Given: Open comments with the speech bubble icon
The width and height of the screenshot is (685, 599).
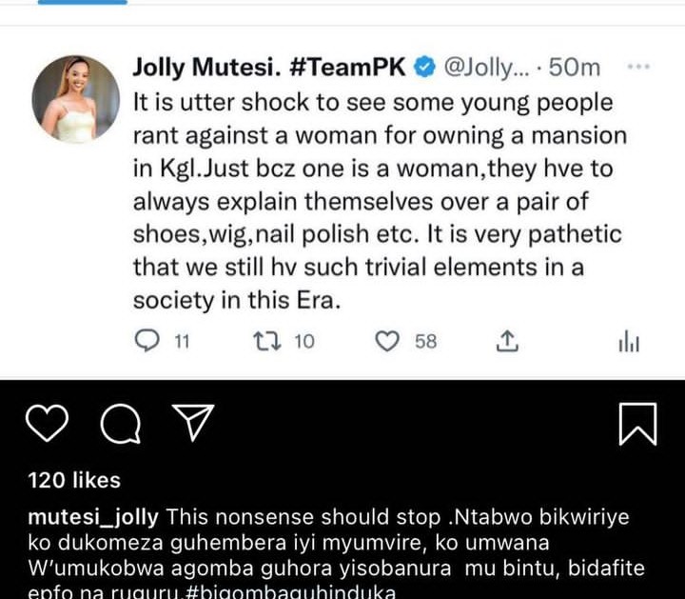Looking at the screenshot, I should pyautogui.click(x=120, y=426).
